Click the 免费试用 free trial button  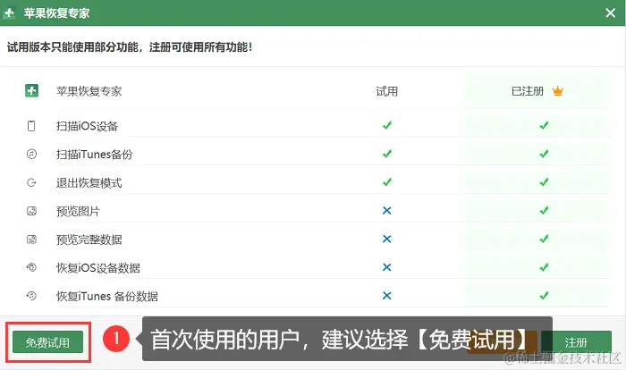[x=47, y=342]
